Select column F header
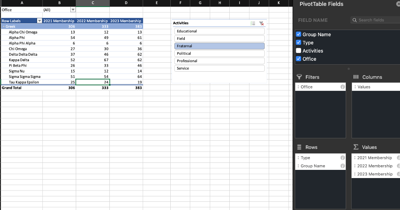 point(180,3)
